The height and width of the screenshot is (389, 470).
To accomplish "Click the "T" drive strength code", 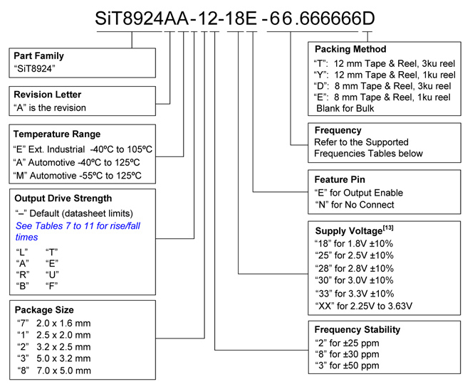I will (51, 252).
